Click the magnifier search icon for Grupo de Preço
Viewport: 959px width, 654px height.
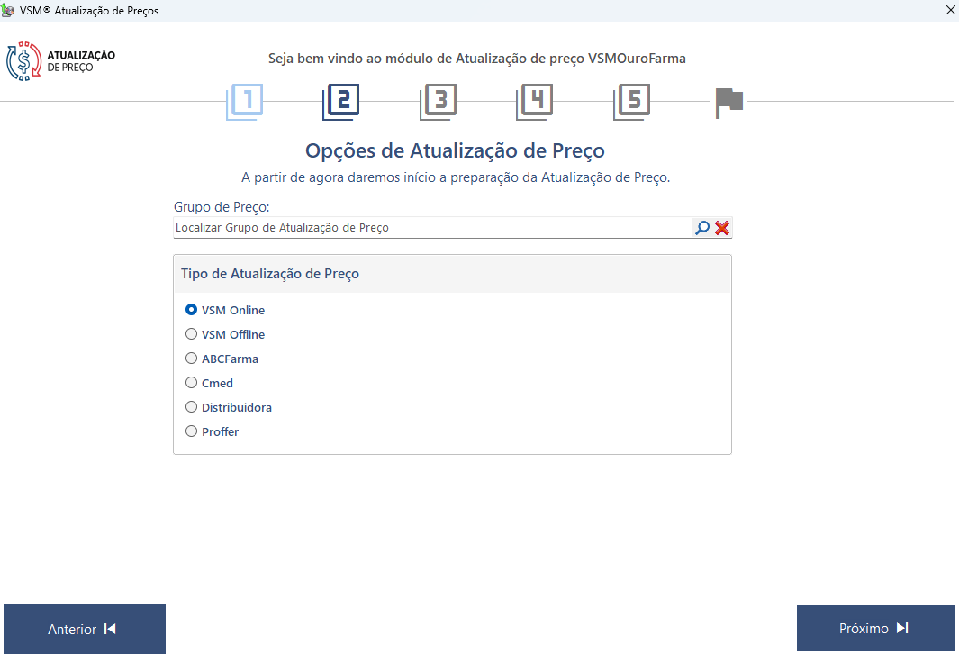(702, 228)
